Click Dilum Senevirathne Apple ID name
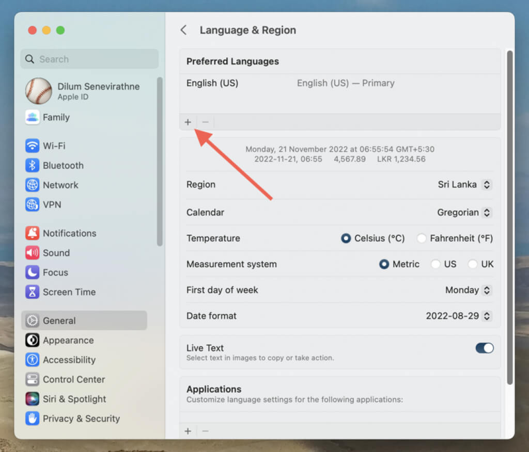Image resolution: width=529 pixels, height=452 pixels. tap(99, 87)
